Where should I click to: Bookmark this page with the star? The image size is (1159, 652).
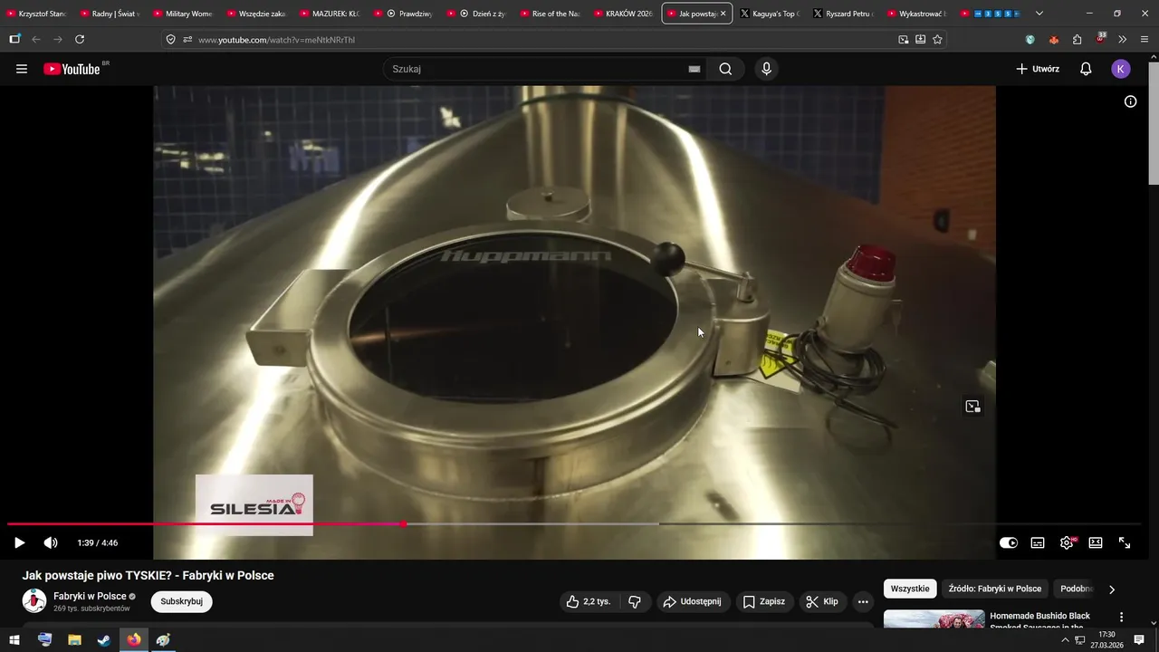[937, 40]
